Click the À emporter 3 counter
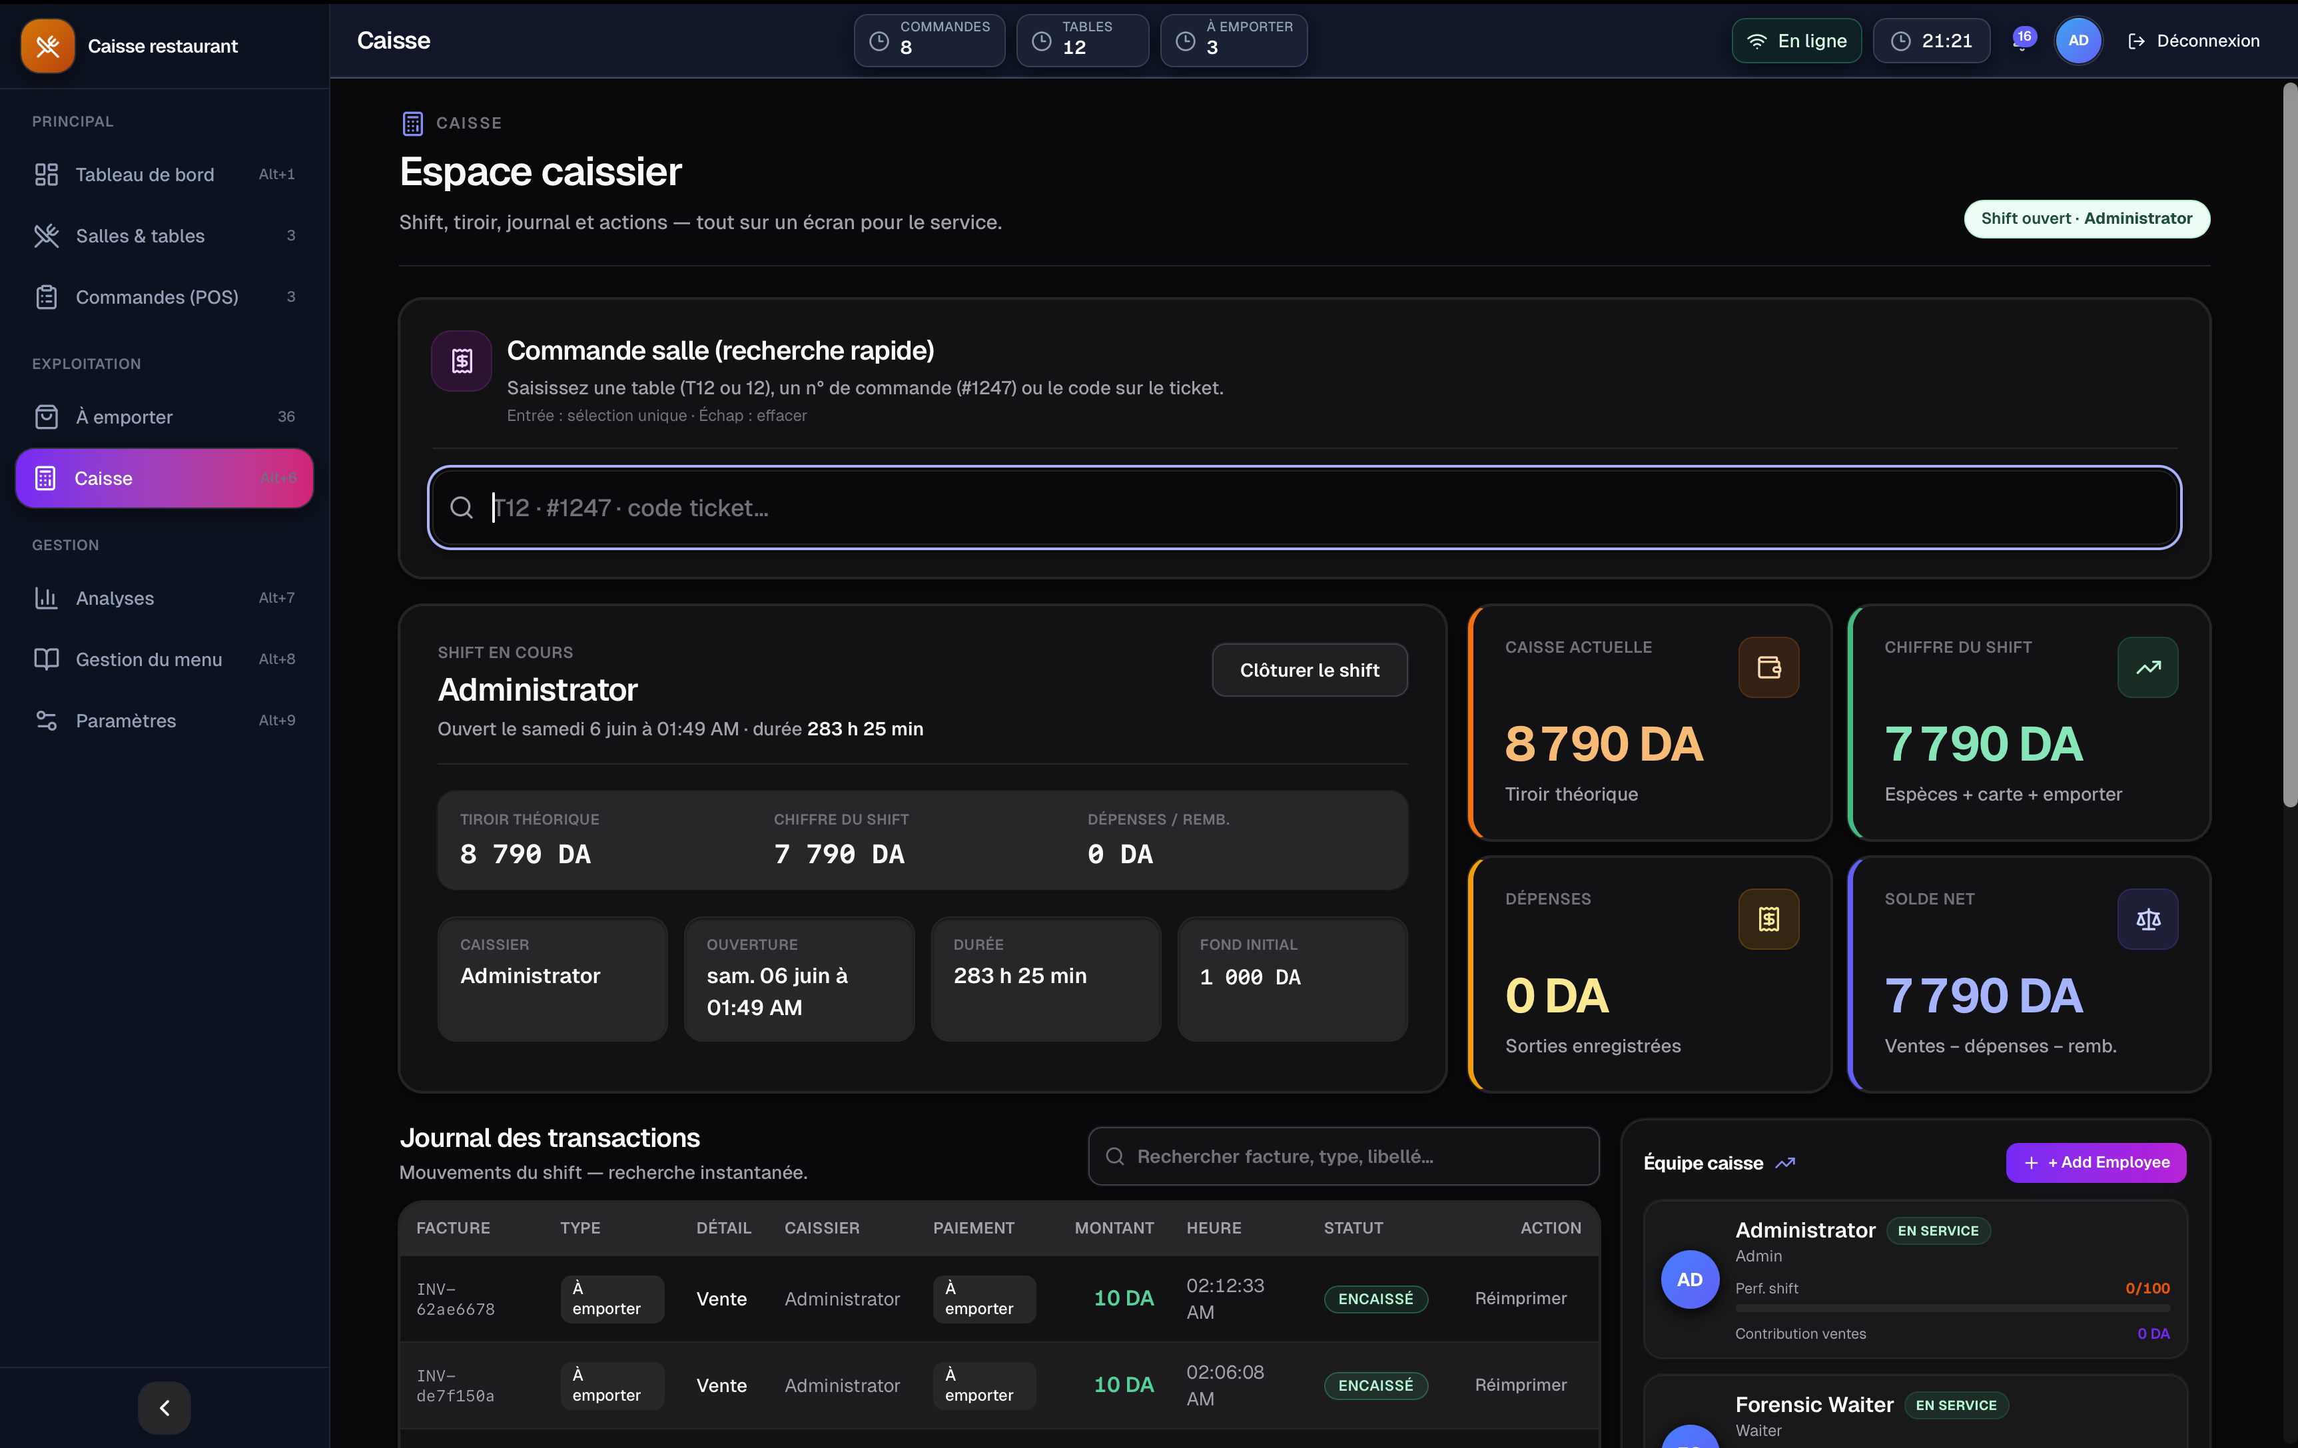This screenshot has height=1448, width=2298. 1234,41
